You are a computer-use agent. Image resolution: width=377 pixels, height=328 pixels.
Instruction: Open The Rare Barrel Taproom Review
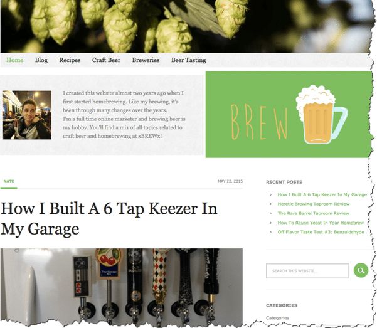(313, 213)
